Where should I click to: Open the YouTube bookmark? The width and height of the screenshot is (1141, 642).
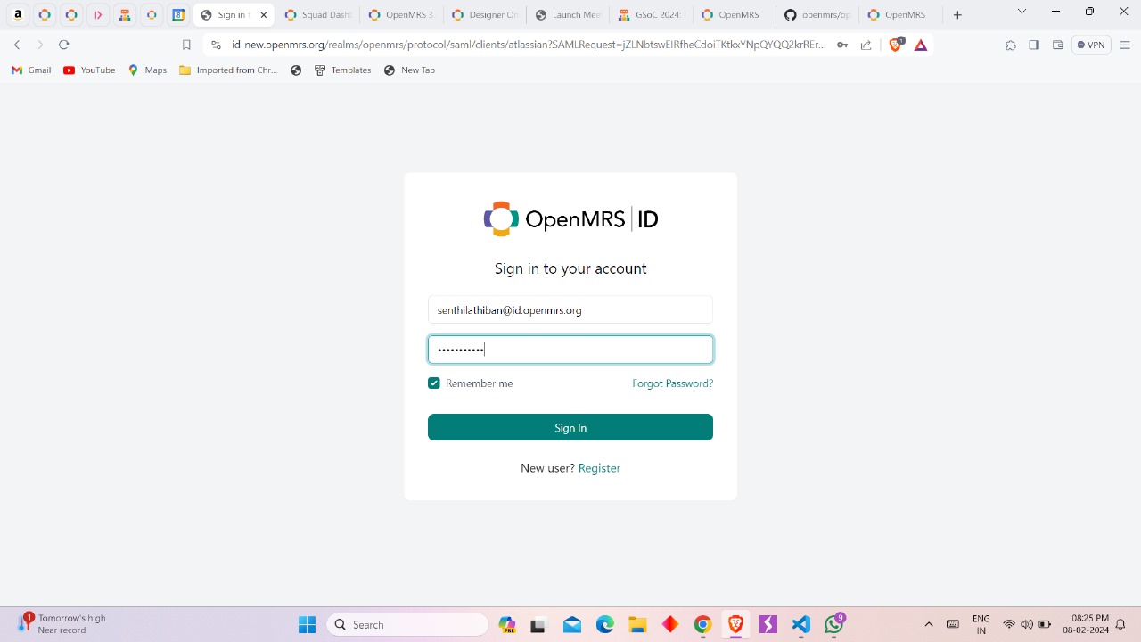[89, 70]
